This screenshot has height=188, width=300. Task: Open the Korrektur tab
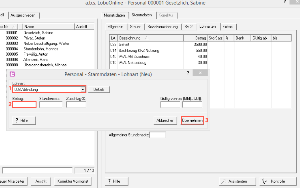click(166, 15)
